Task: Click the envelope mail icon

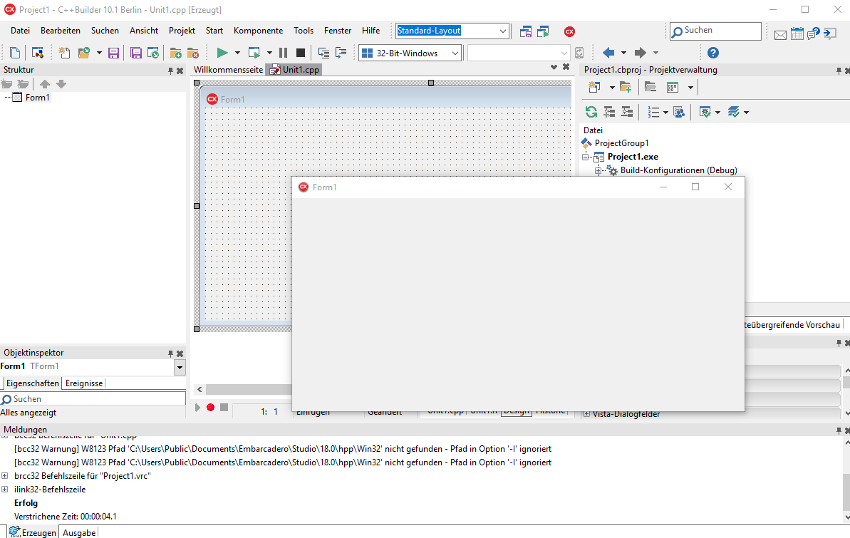Action: click(780, 35)
